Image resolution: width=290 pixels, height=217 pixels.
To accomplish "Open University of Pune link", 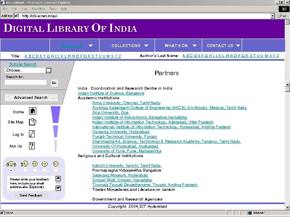I will pos(127,151).
